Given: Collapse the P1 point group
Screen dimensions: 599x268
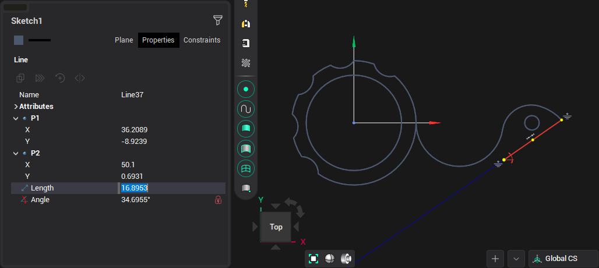Looking at the screenshot, I should point(15,118).
